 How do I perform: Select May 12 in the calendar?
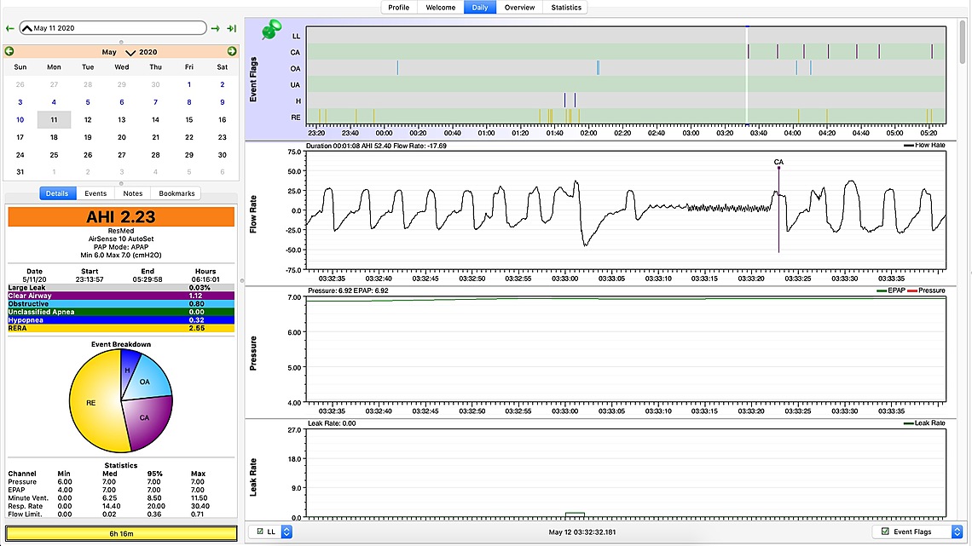88,120
